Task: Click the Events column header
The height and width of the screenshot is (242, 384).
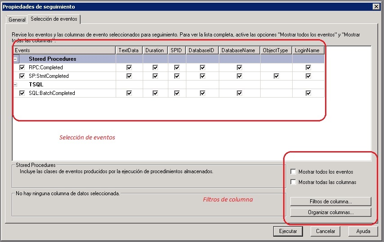Action: [x=64, y=50]
